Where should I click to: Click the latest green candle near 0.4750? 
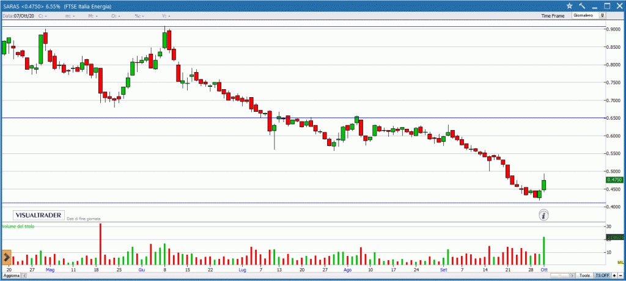(543, 185)
